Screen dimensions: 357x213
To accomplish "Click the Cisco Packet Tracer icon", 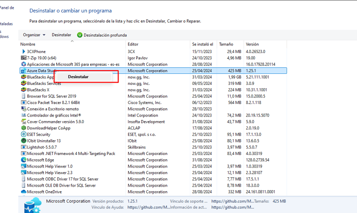I will [23, 103].
